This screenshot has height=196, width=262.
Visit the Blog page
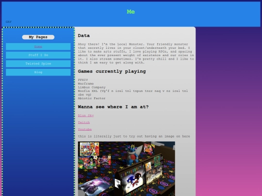tap(38, 72)
